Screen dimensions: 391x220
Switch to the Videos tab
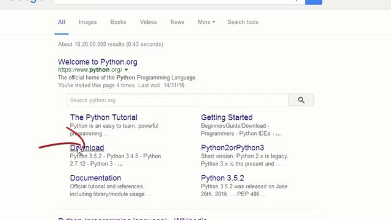tap(148, 22)
